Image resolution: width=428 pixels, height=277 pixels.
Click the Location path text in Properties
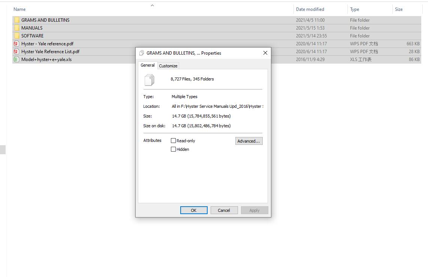[x=217, y=106]
